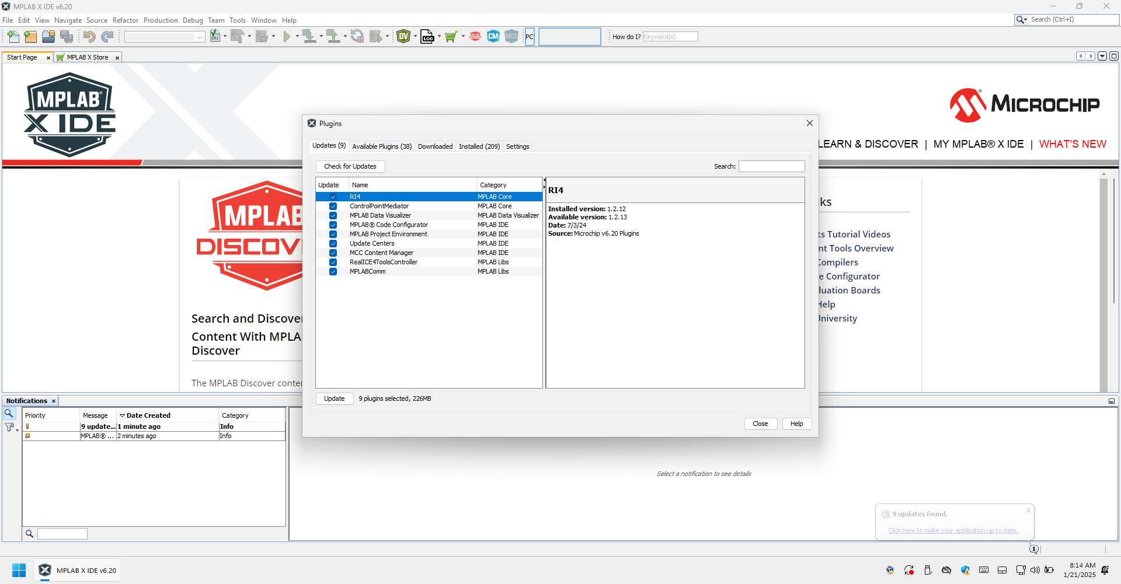Click the green Run arrow icon

point(287,37)
